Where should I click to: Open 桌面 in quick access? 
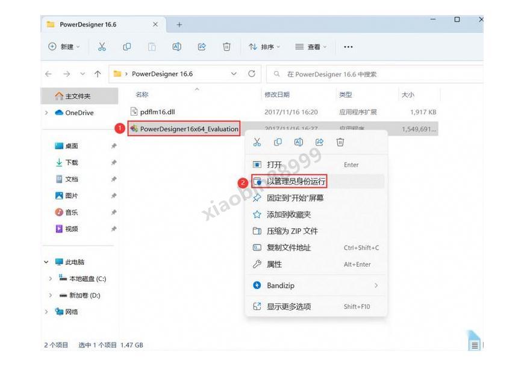pos(66,146)
